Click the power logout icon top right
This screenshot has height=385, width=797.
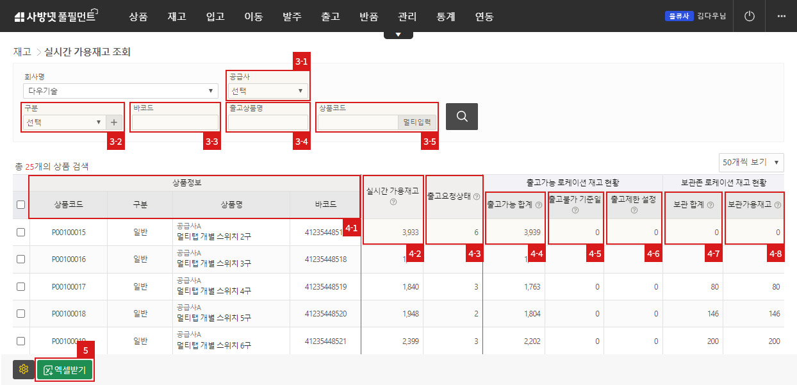[x=749, y=16]
